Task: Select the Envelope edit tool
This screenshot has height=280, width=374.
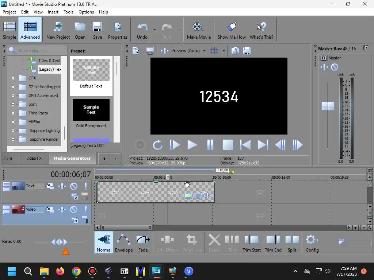Action: click(x=124, y=242)
